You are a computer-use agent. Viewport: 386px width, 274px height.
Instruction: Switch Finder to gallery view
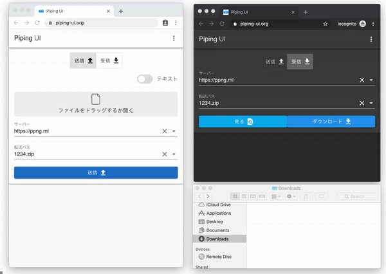click(262, 196)
